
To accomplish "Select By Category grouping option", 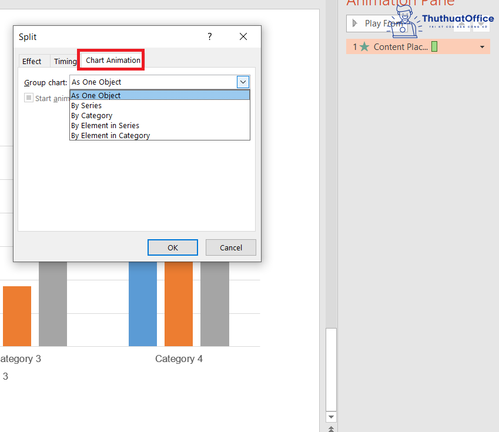I will (92, 116).
